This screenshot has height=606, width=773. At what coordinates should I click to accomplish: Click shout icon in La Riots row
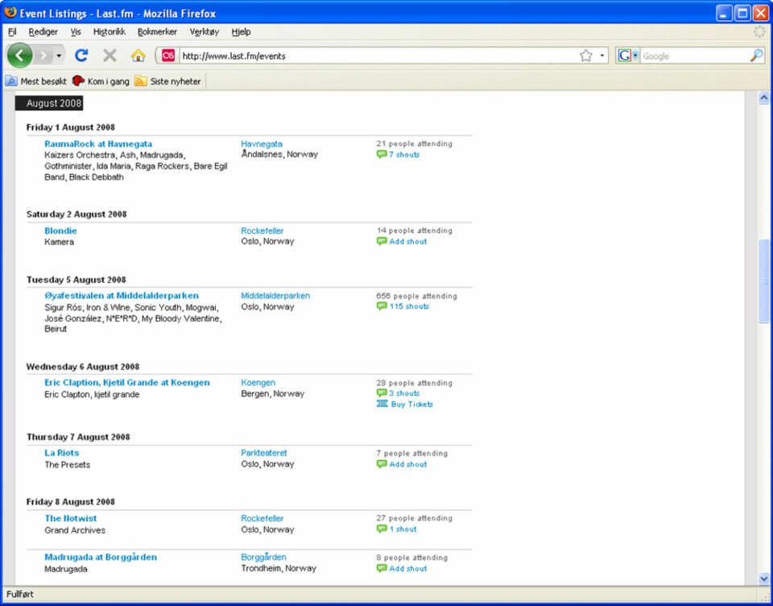tap(381, 464)
